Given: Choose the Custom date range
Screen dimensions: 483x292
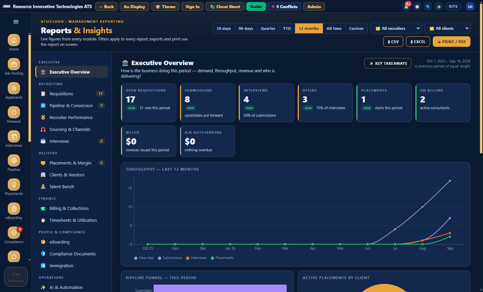Looking at the screenshot, I should 356,28.
